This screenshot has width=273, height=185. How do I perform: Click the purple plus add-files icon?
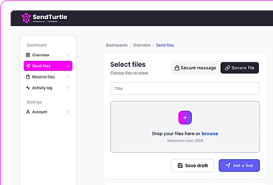(x=185, y=118)
